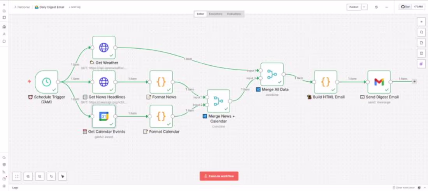Expand the left sidebar with top arrow
Viewport: 428px width, 191px height.
pyautogui.click(x=4, y=5)
